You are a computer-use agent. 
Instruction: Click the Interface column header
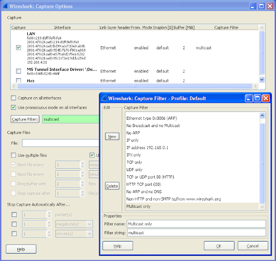(62, 27)
